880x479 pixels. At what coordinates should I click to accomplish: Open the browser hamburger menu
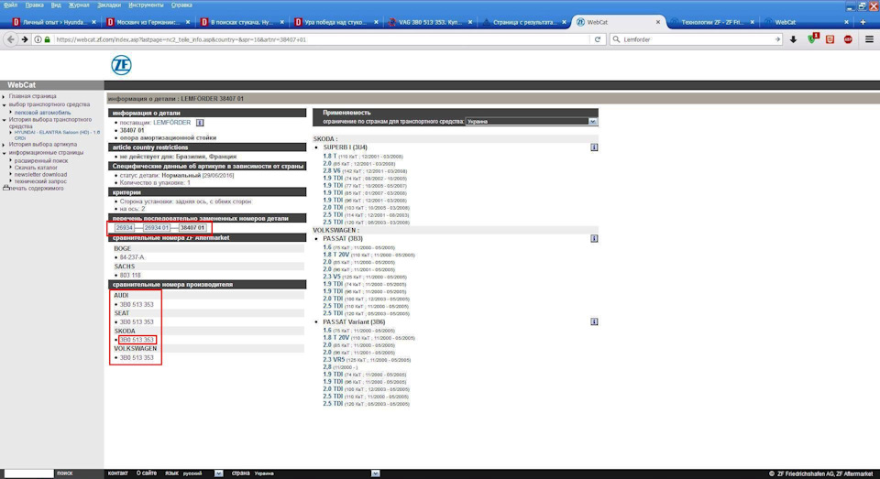(x=869, y=39)
